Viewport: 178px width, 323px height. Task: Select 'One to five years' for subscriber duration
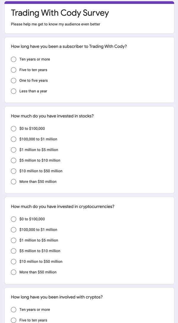pos(13,80)
